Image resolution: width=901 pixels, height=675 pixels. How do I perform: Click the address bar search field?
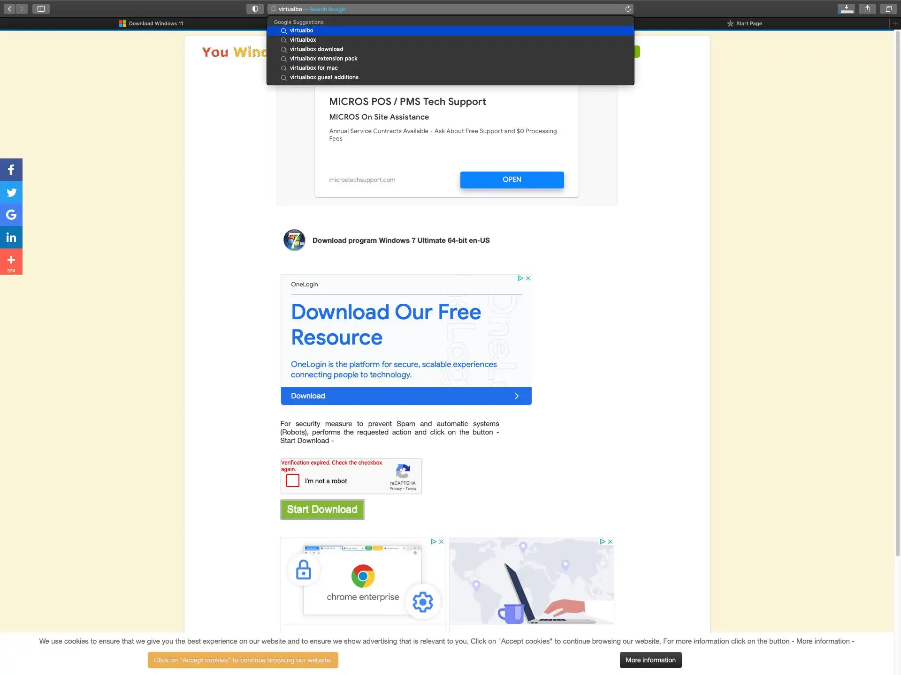coord(450,9)
